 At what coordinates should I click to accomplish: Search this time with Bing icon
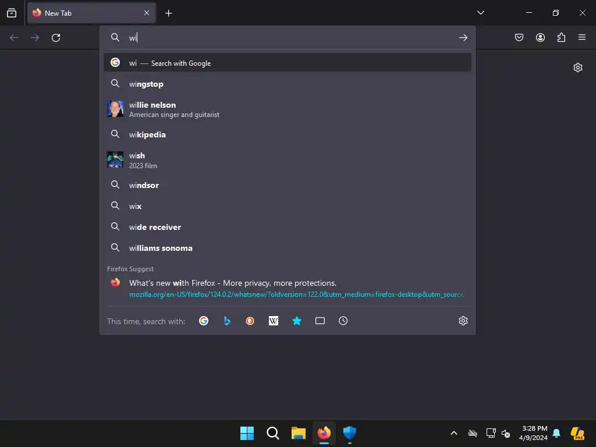point(227,321)
